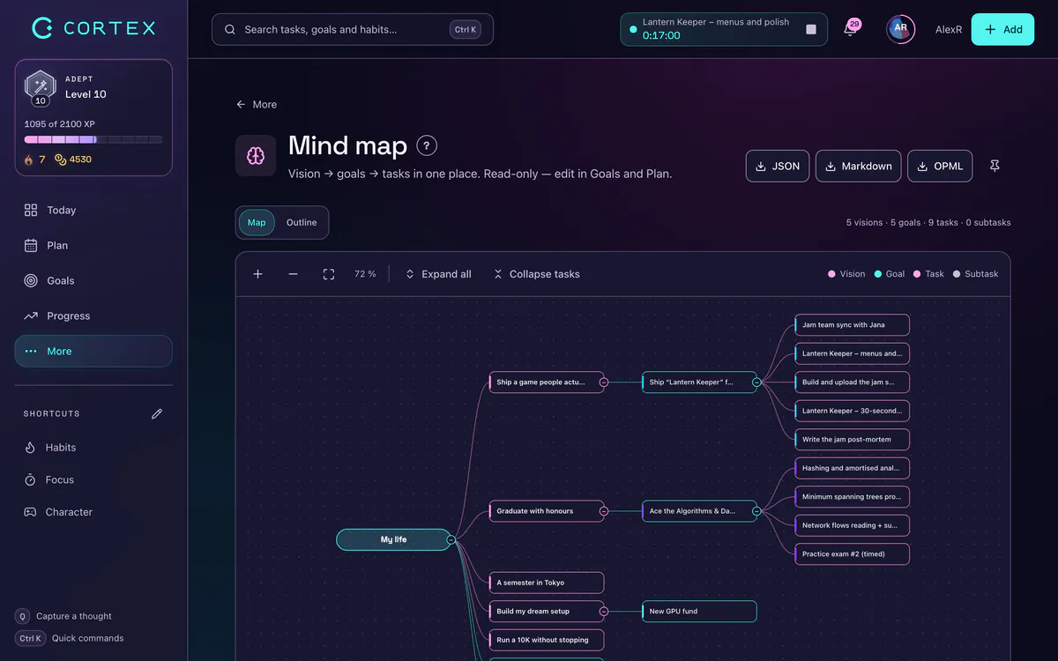The width and height of the screenshot is (1058, 661).
Task: Select the New GPU fund node
Action: point(699,611)
